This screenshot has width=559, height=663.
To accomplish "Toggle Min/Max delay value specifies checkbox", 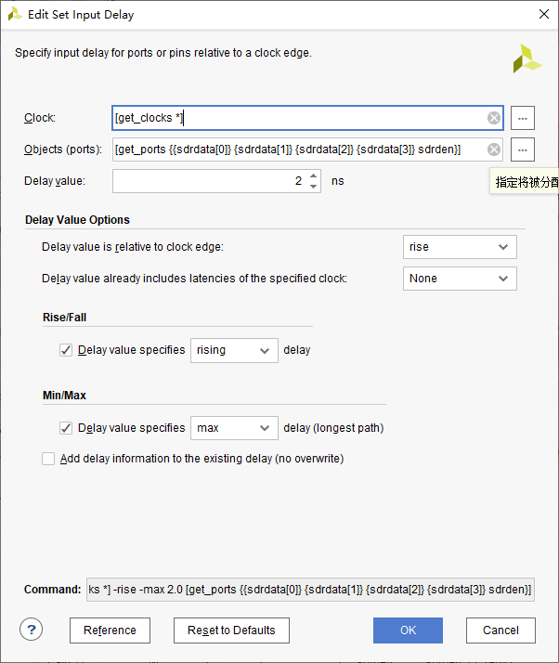I will click(x=66, y=428).
